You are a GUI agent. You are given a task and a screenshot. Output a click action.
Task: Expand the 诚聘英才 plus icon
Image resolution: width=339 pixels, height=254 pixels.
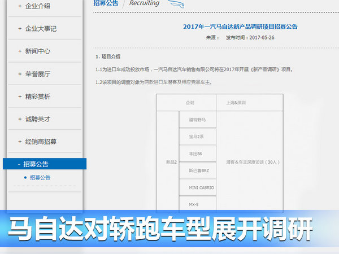pyautogui.click(x=20, y=119)
